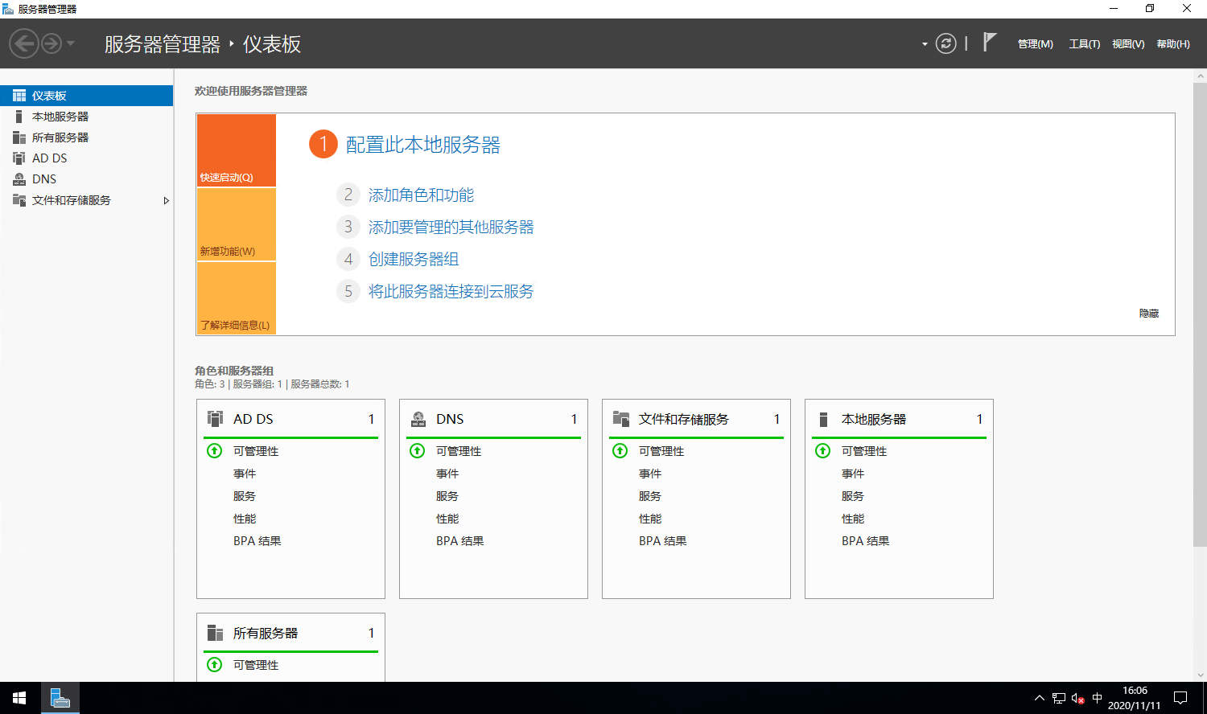Viewport: 1207px width, 714px height.
Task: Select 文件和存储服务 in the sidebar
Action: 86,200
